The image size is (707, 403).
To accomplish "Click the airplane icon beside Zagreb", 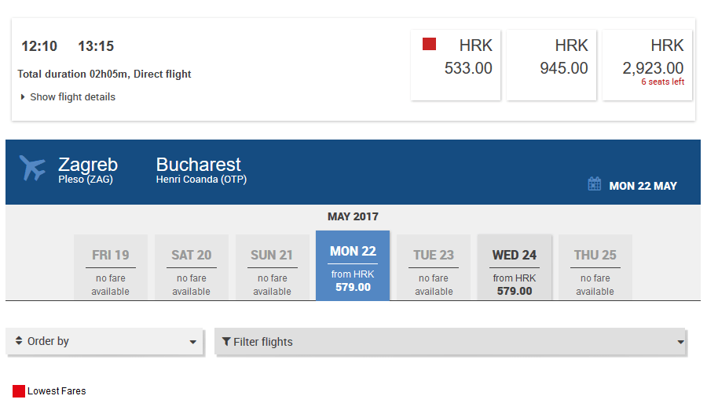I will 33,168.
